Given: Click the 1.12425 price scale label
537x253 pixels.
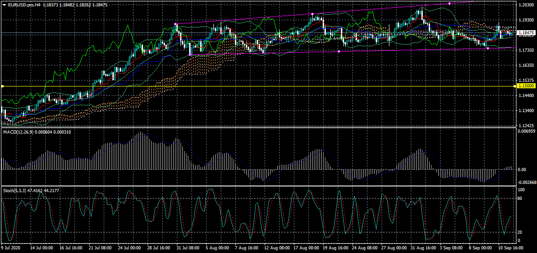Looking at the screenshot, I should 526,125.
